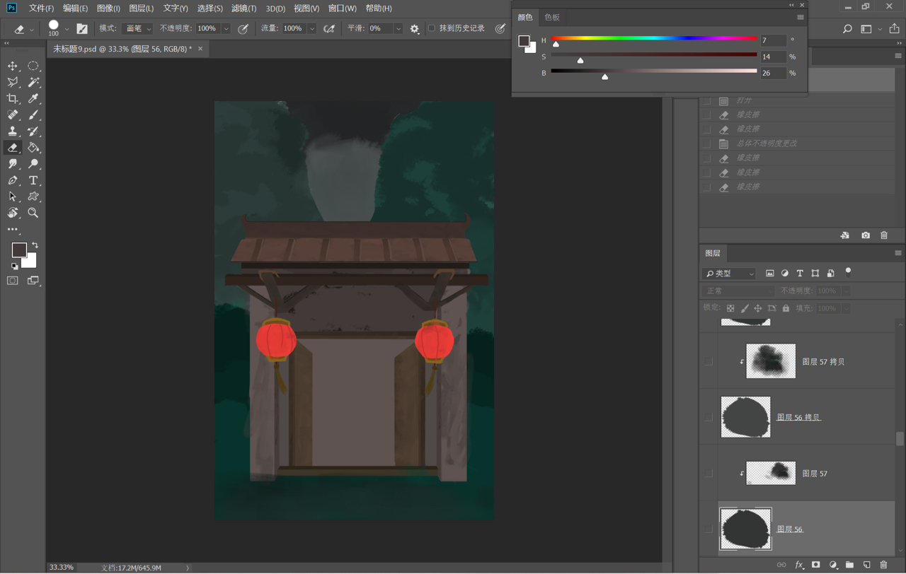Enable 抹到历史记录 checkbox
This screenshot has width=906, height=574.
432,28
